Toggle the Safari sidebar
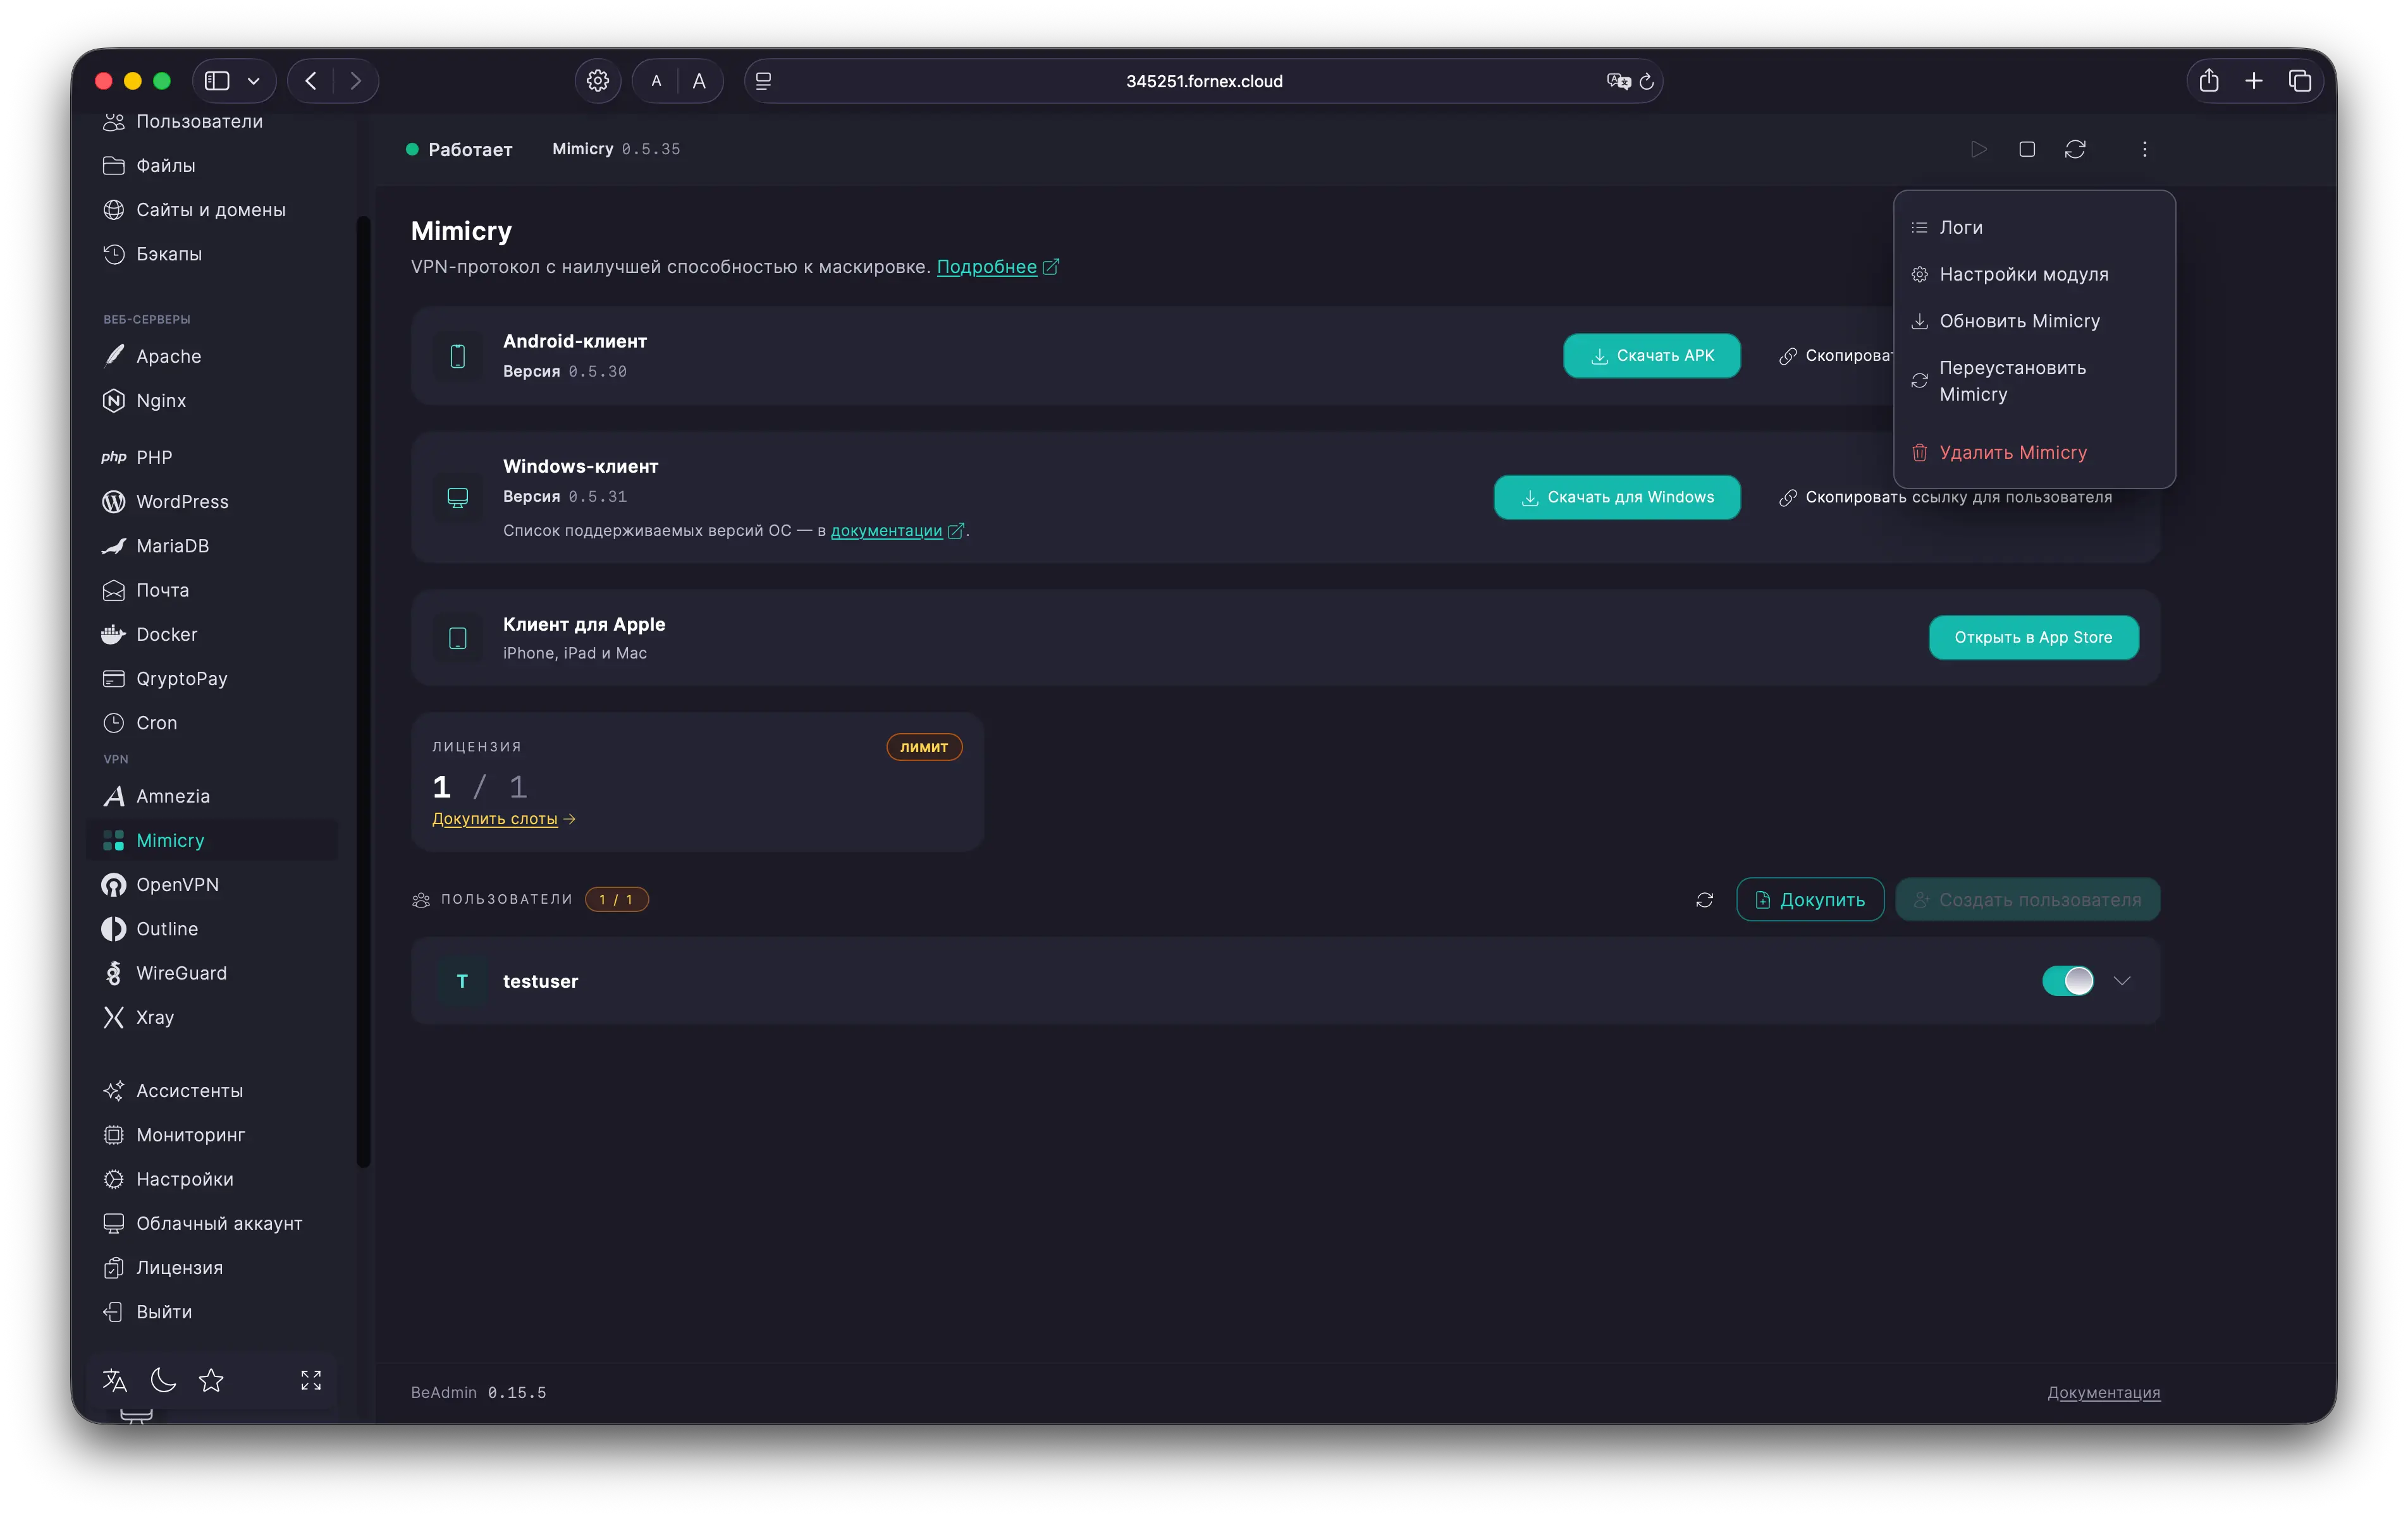This screenshot has width=2408, height=1518. pyautogui.click(x=217, y=81)
